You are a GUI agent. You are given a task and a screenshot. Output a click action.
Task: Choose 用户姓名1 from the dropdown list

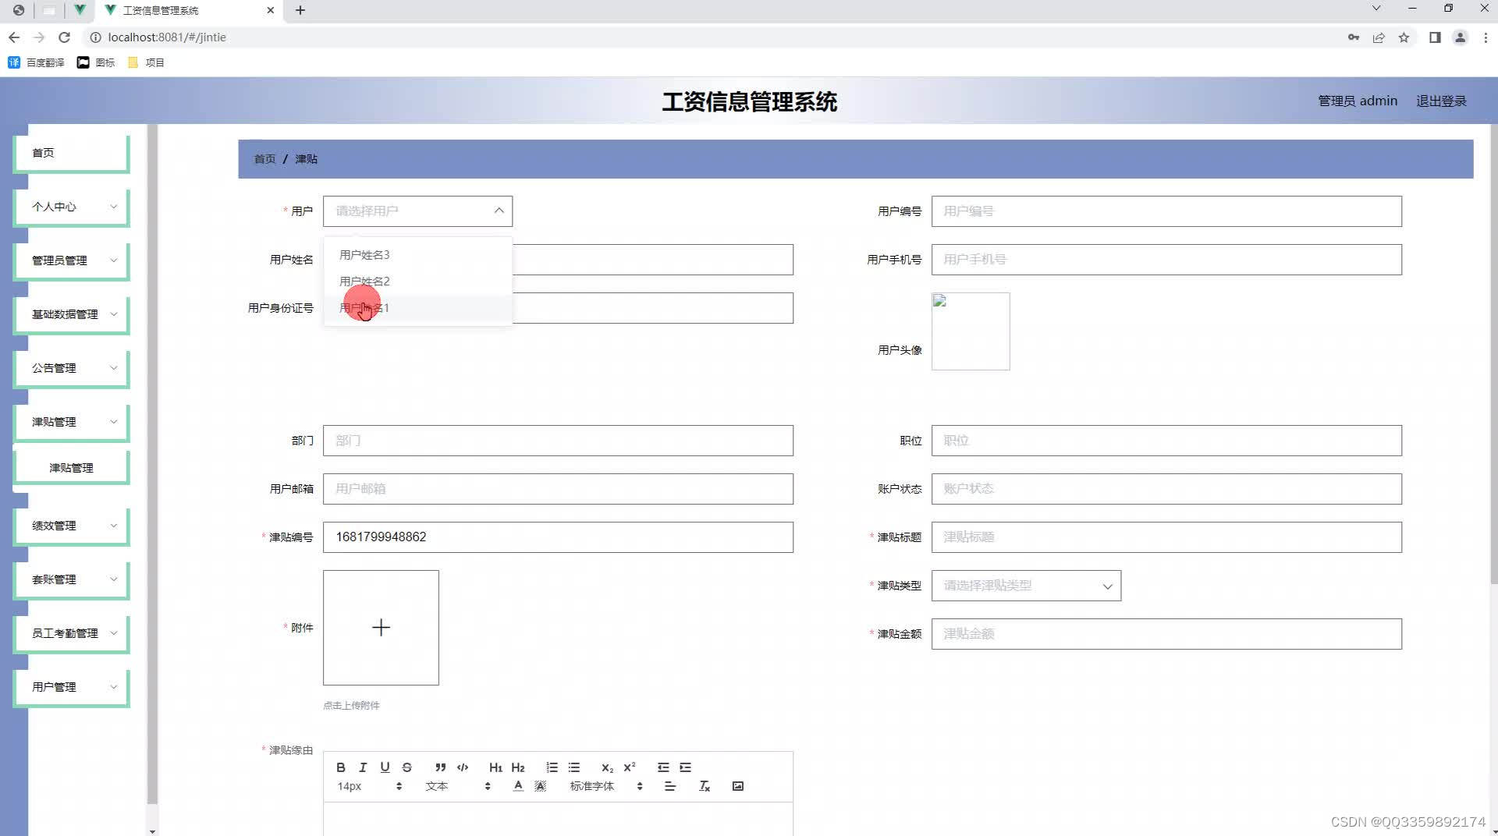tap(418, 308)
